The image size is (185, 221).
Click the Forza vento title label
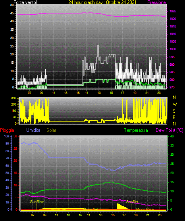click(25, 2)
